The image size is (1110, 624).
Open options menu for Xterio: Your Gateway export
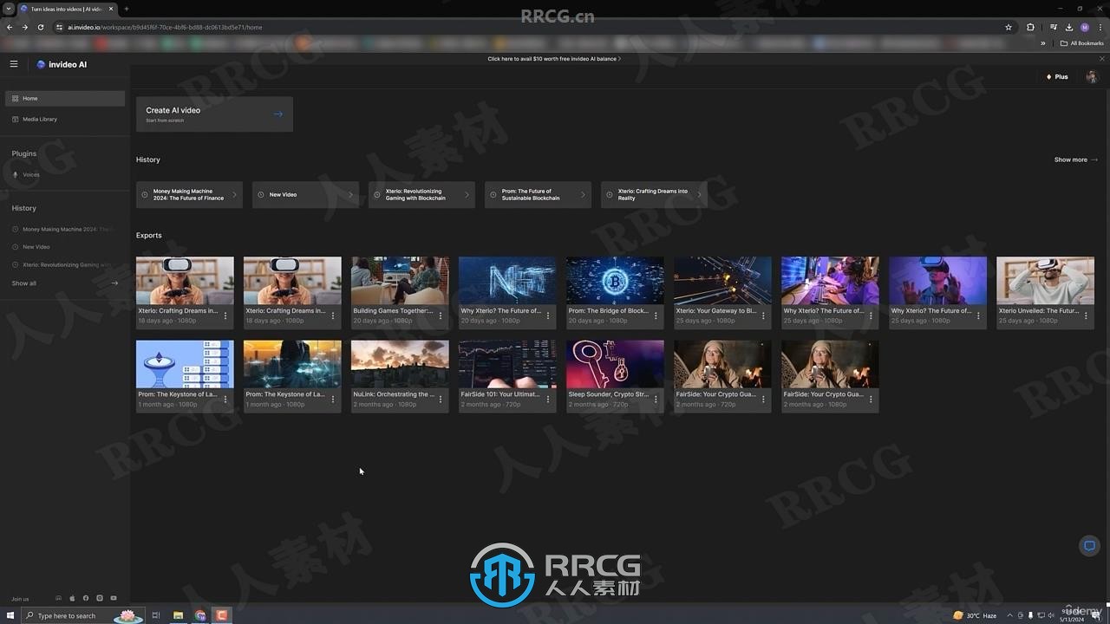pos(763,316)
